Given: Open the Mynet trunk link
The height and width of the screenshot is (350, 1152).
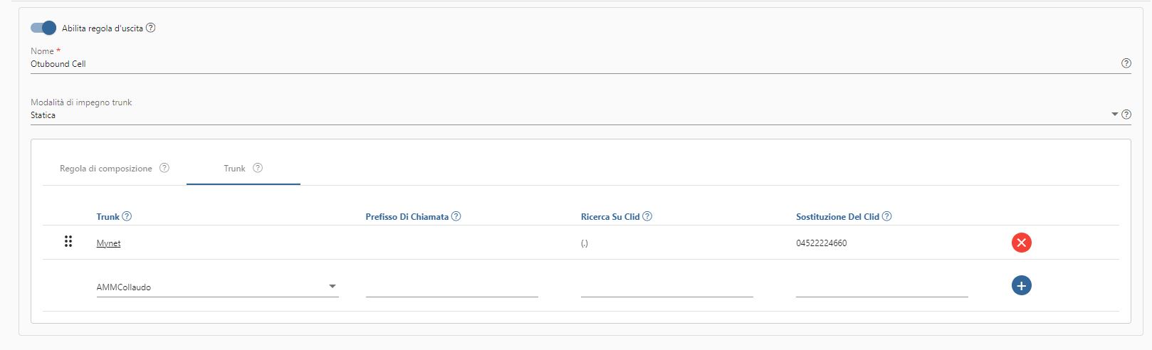Looking at the screenshot, I should [108, 243].
